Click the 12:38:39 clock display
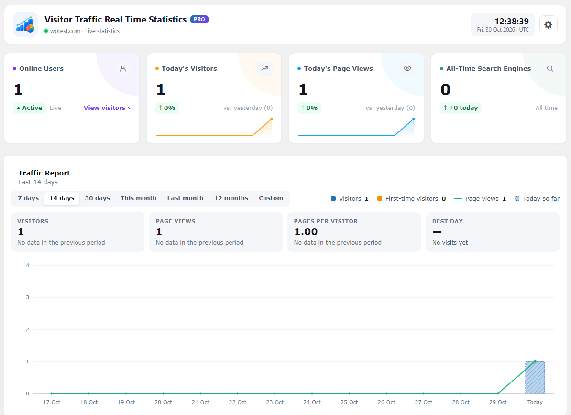Viewport: 571px width, 415px height. (x=511, y=21)
